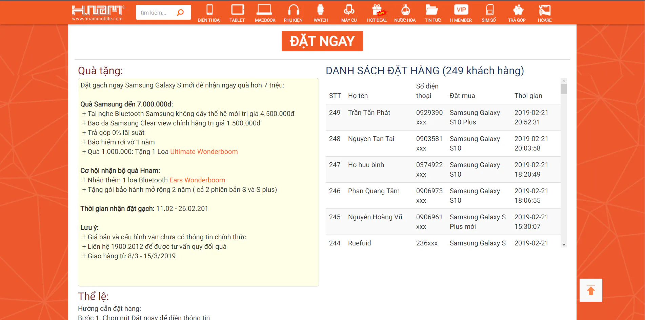Focus the tìm kiếm search field
The height and width of the screenshot is (320, 645).
156,13
